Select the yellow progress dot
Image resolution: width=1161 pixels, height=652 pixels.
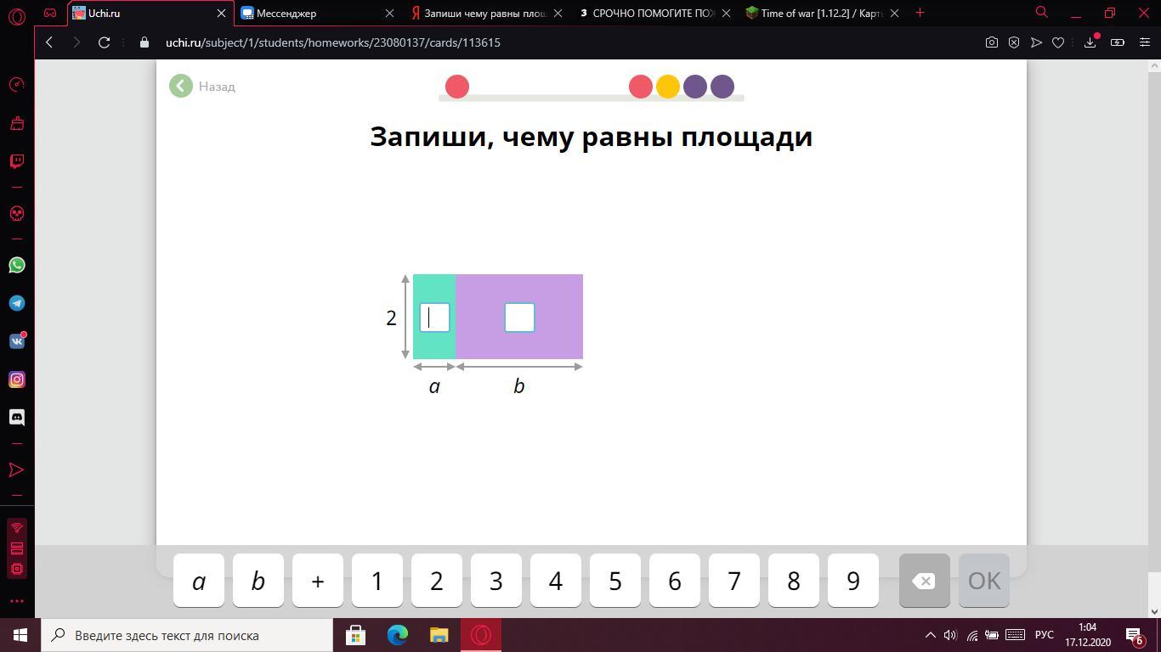668,87
